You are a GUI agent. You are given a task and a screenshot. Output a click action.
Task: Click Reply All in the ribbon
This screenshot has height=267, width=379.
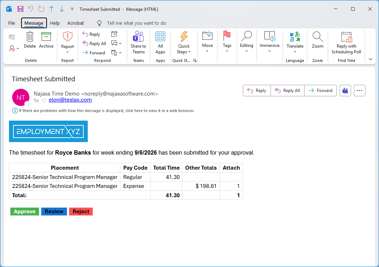(x=94, y=43)
